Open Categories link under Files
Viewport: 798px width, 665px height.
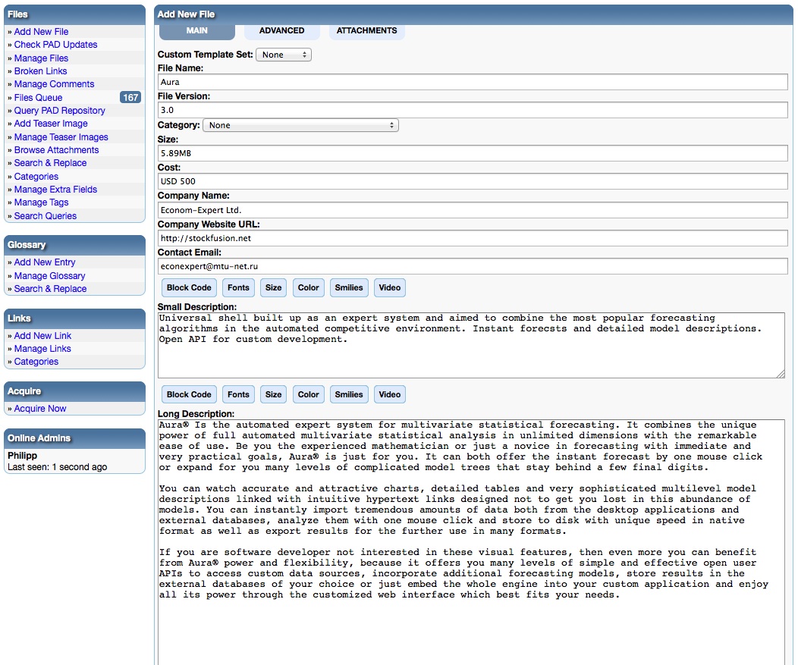point(36,177)
